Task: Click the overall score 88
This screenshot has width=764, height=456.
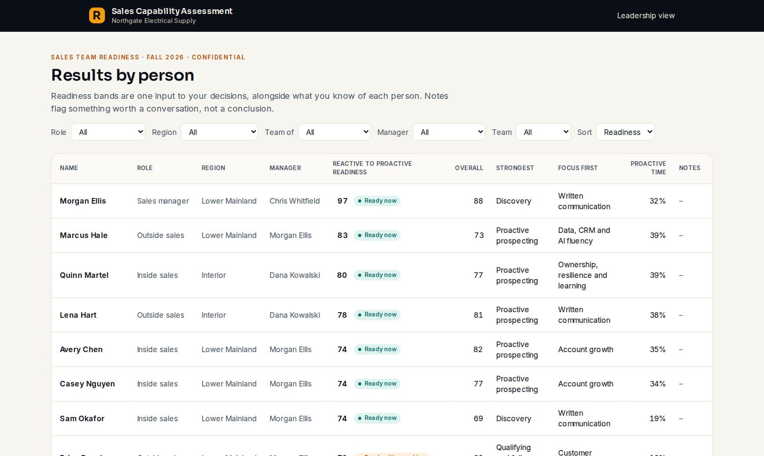Action: (x=478, y=201)
